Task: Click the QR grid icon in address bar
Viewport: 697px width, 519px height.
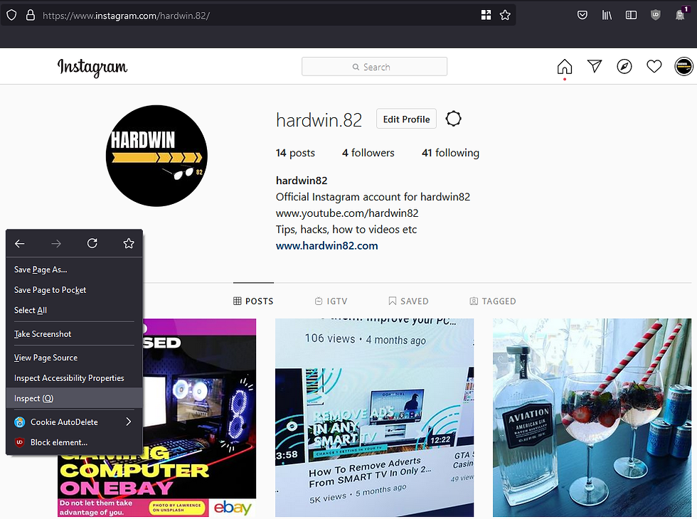Action: point(486,15)
